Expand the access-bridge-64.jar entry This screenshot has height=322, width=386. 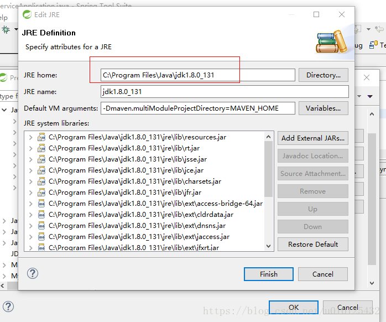(x=30, y=204)
